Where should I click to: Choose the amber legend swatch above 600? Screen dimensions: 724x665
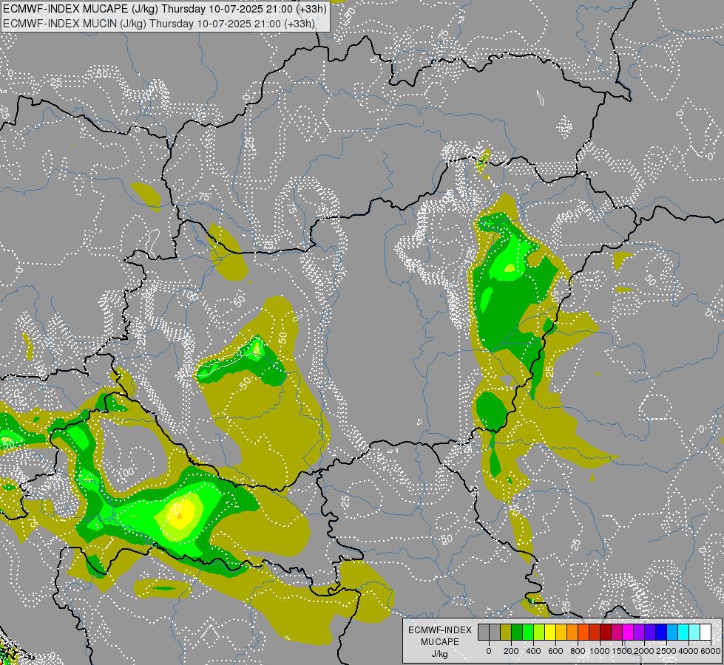tap(561, 632)
